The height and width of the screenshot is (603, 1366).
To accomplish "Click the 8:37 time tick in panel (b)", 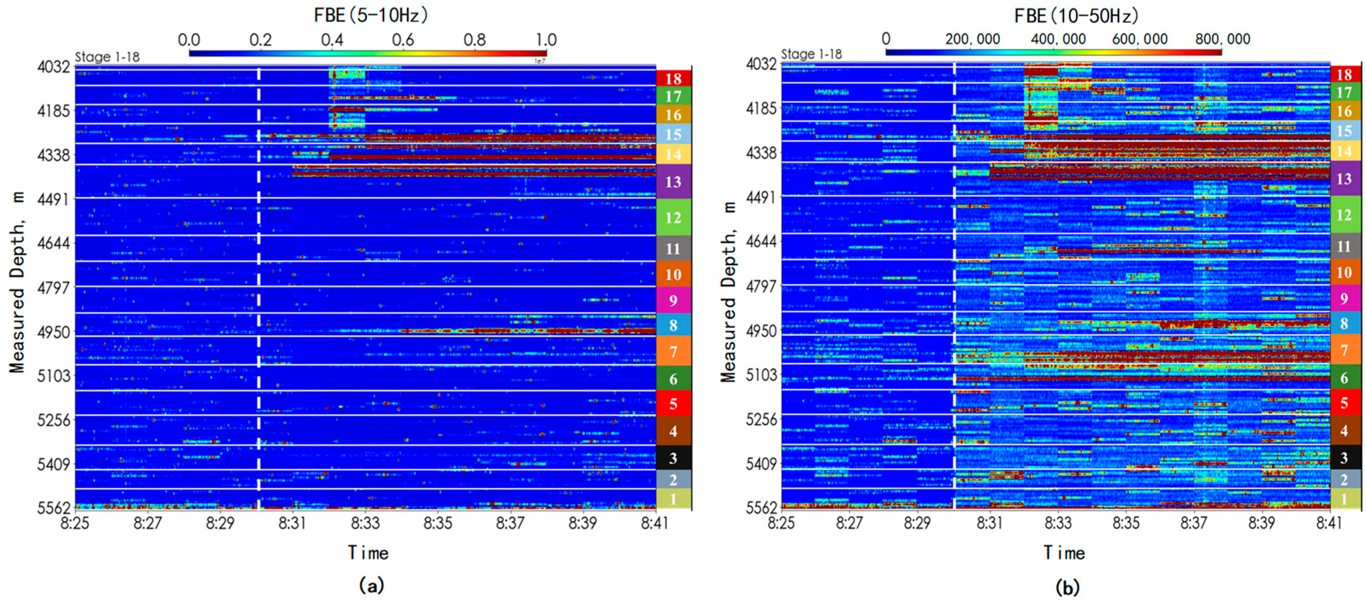I will tap(1194, 523).
